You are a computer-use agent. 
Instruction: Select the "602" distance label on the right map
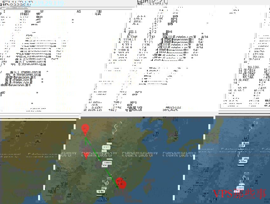coord(241,146)
